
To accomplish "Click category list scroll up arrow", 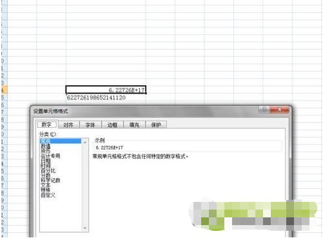I will click(x=85, y=142).
